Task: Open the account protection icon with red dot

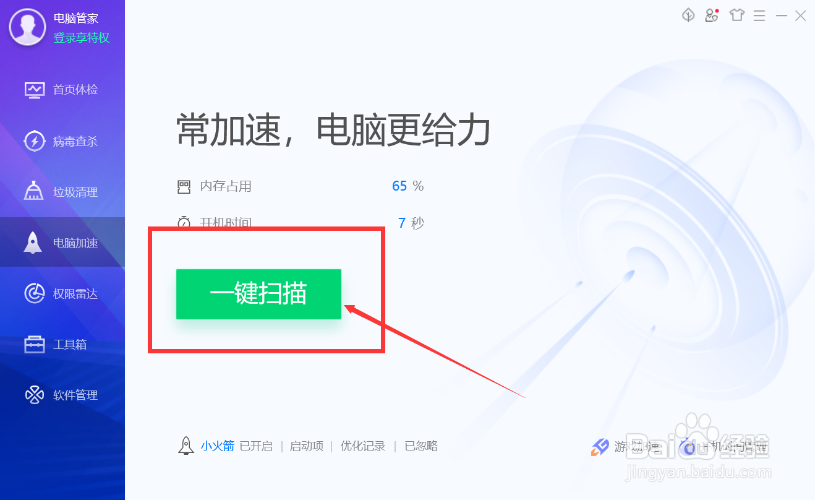Action: tap(712, 15)
